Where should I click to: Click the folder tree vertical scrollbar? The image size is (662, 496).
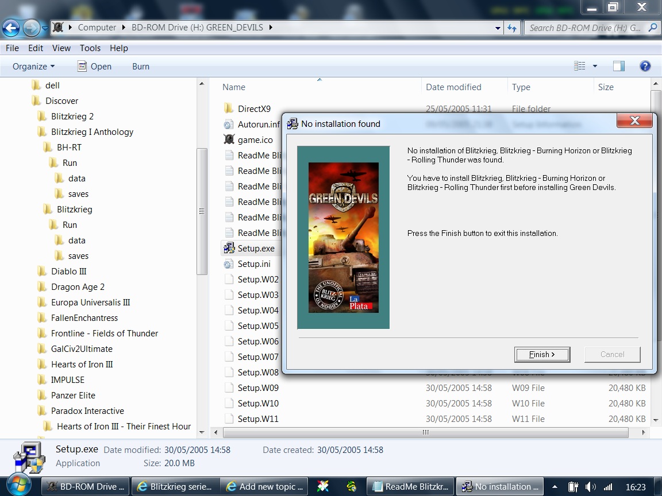tap(202, 211)
